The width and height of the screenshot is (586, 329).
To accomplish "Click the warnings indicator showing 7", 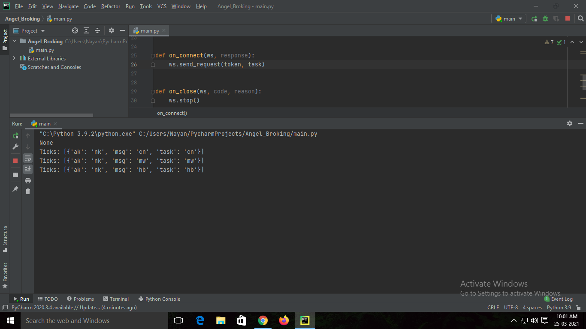I will (549, 42).
